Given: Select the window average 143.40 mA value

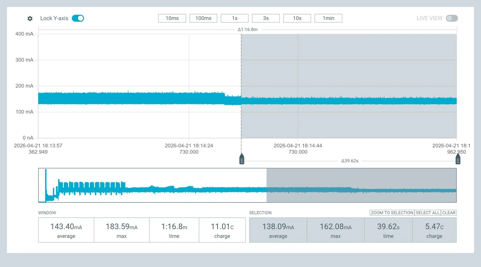Looking at the screenshot, I should 66,227.
